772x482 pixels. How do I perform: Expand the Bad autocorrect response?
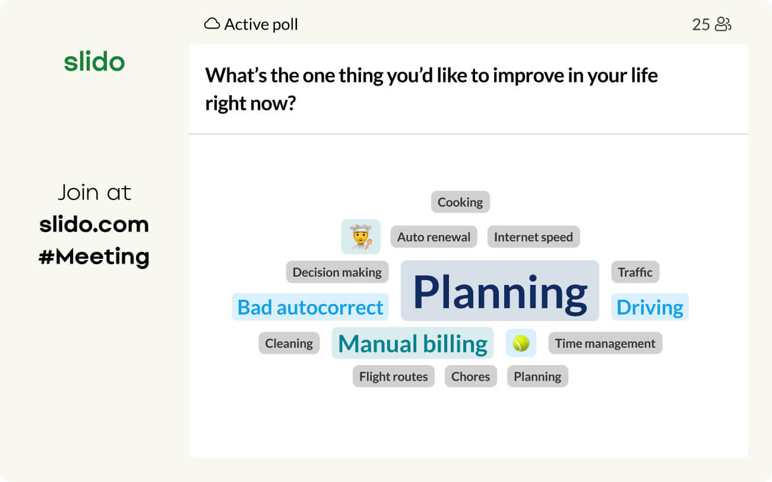click(309, 307)
